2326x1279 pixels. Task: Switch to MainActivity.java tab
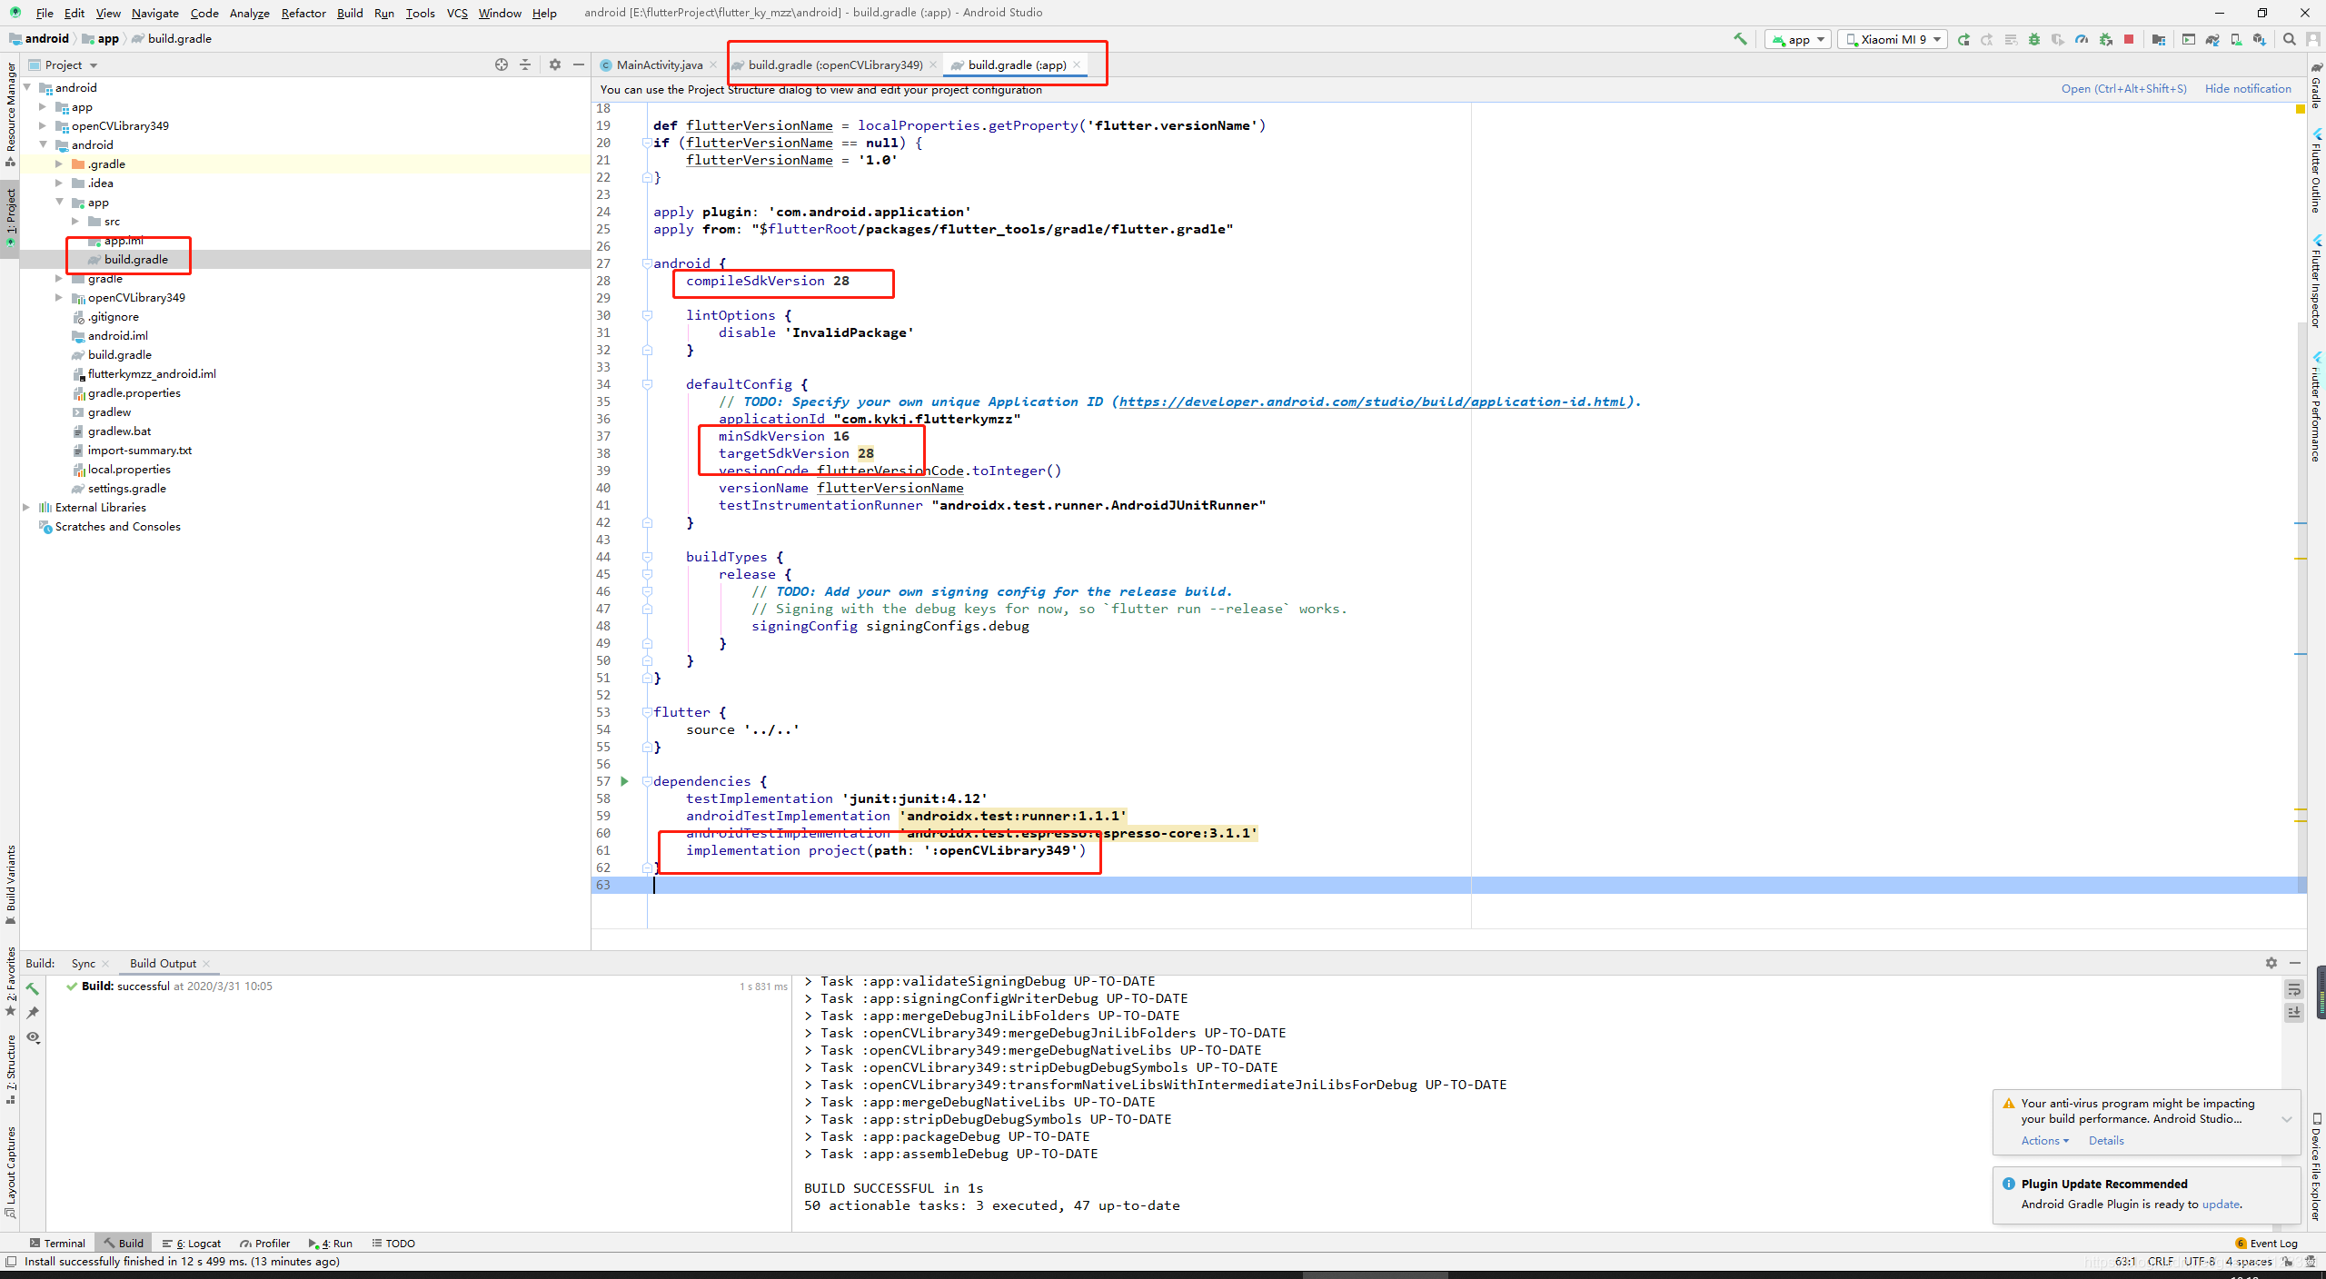coord(659,64)
